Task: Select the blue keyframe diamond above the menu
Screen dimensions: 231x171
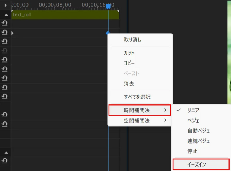Action: 108,33
